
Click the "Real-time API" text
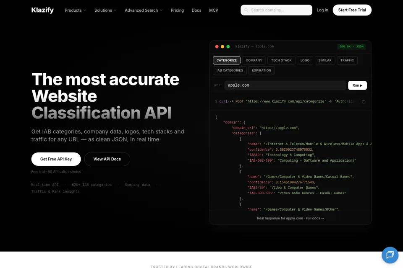tap(45, 185)
